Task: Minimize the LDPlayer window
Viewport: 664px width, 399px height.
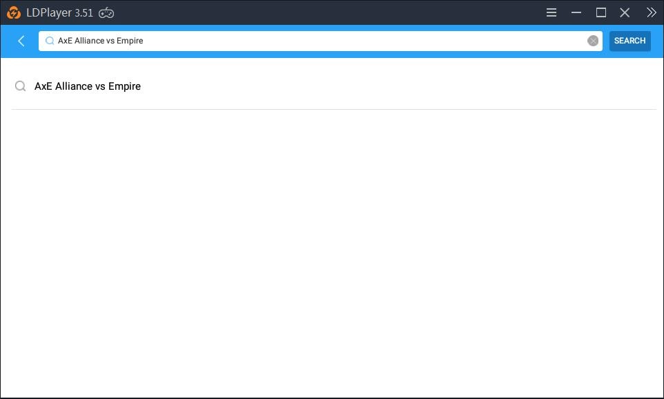Action: [576, 12]
